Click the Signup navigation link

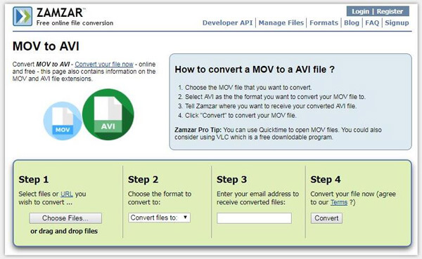coord(397,23)
